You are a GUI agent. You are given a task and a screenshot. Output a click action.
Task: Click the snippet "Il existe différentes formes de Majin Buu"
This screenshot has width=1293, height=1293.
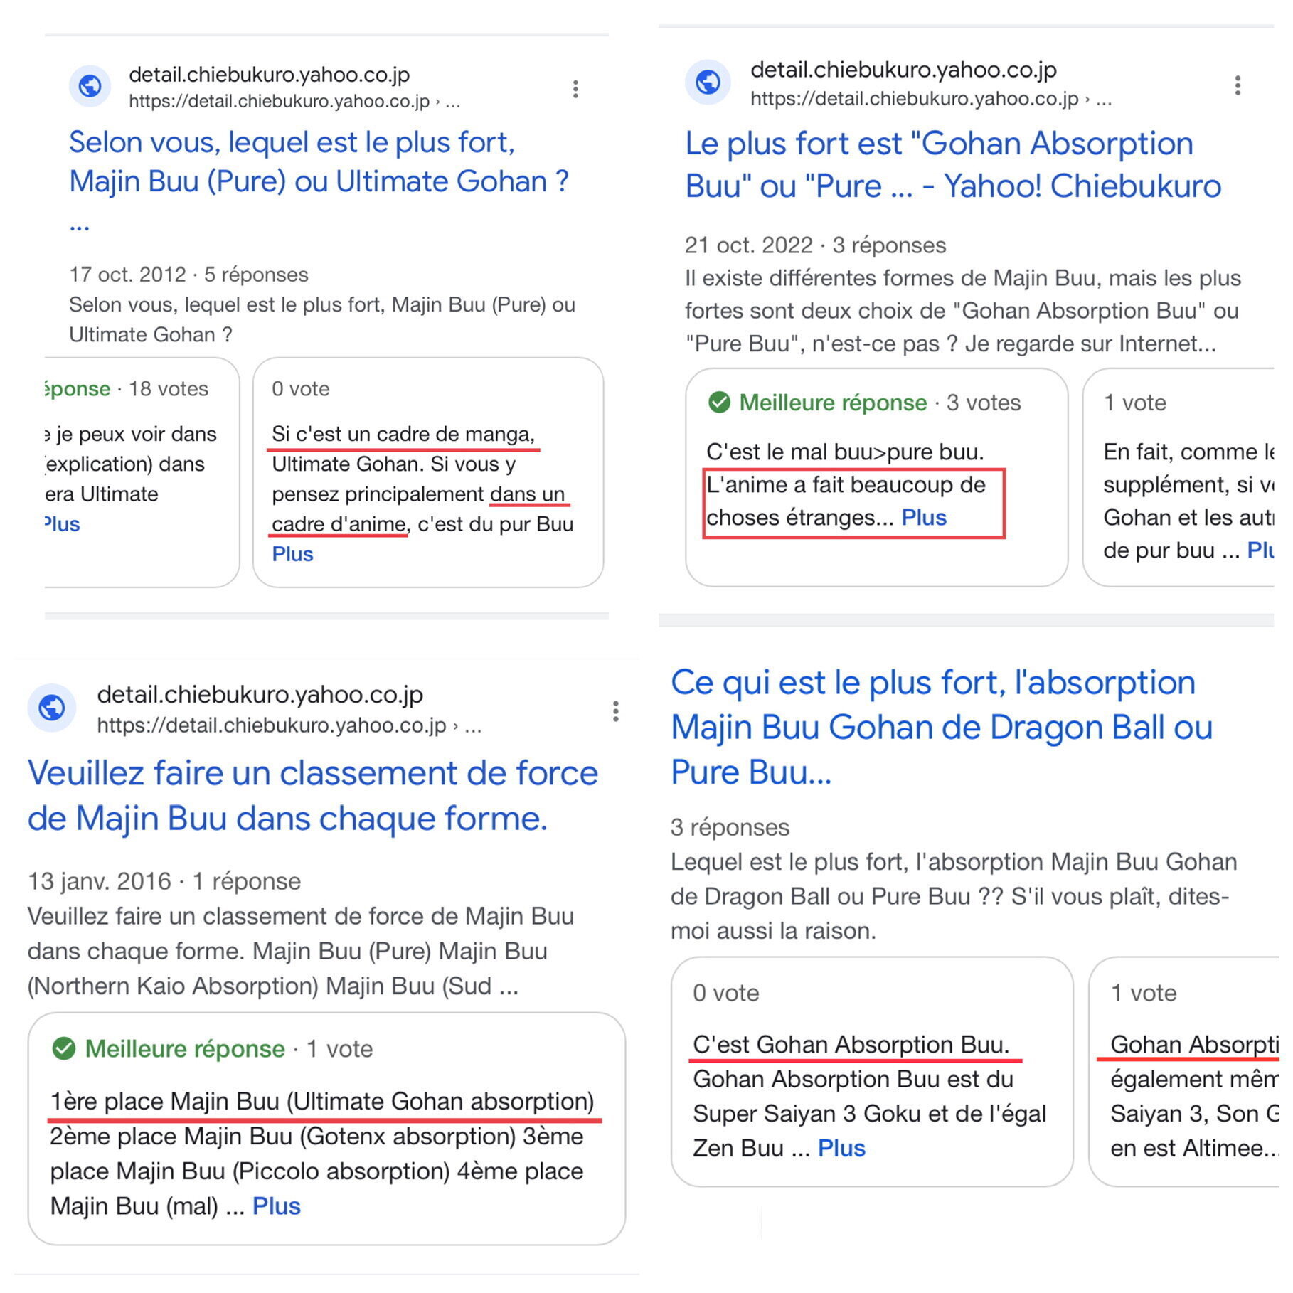(x=963, y=311)
